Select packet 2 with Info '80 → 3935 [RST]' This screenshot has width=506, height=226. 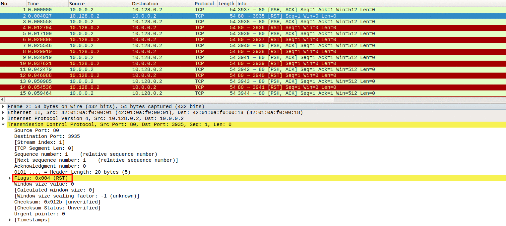253,16
